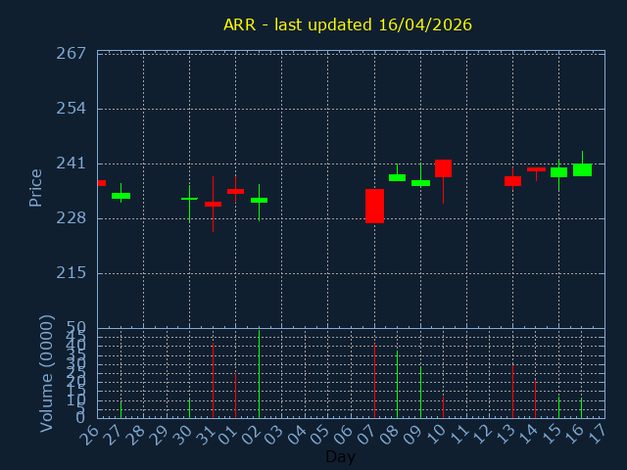Click the red candlestick on day 10
The height and width of the screenshot is (470, 627).
[443, 168]
